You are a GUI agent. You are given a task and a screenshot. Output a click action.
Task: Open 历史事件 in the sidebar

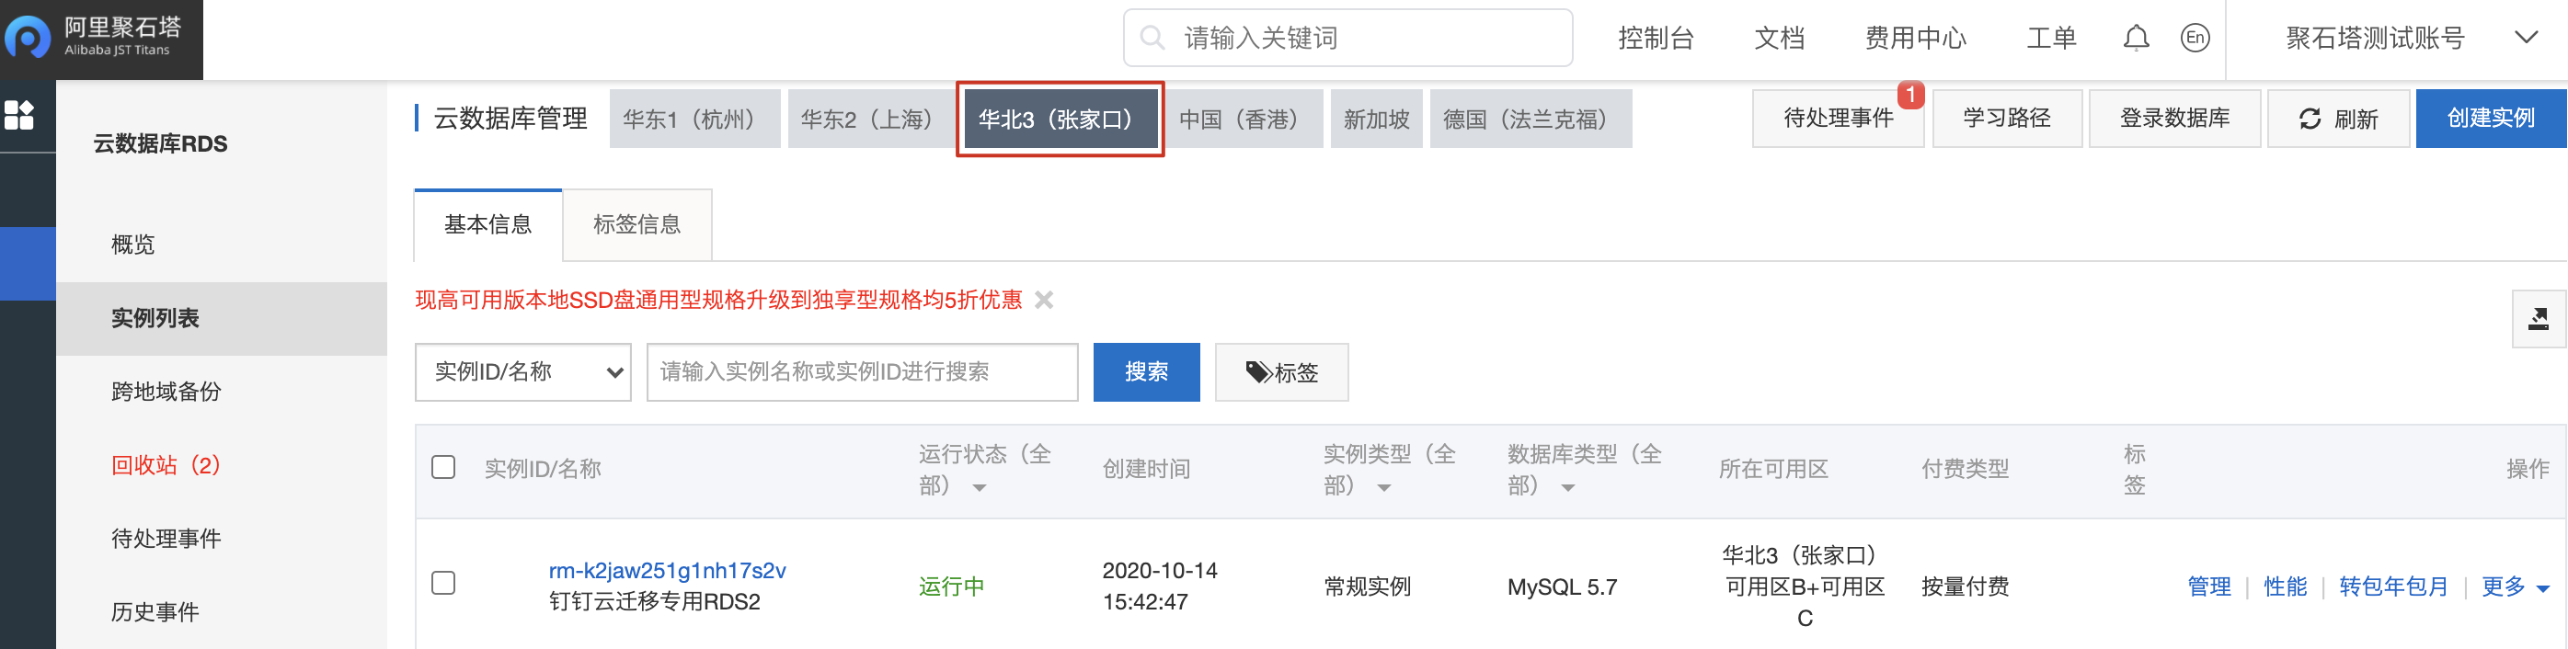click(155, 612)
